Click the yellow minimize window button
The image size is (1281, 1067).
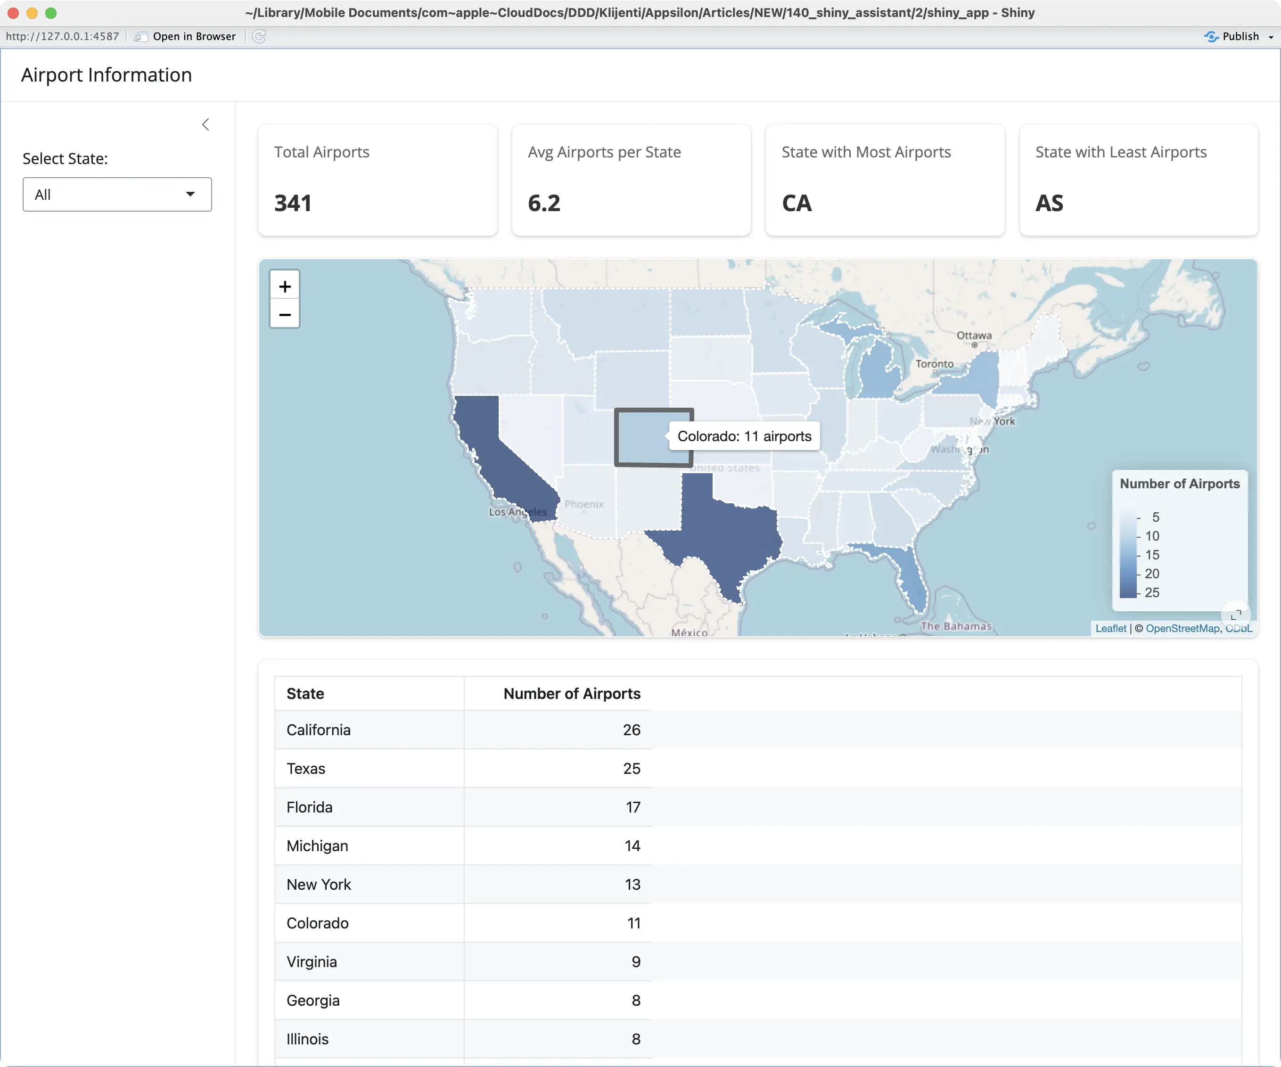click(x=32, y=12)
